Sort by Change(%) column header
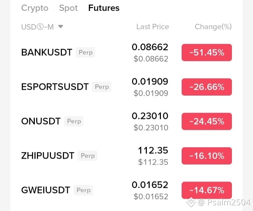Viewport: 253px width, 211px height. point(213,27)
